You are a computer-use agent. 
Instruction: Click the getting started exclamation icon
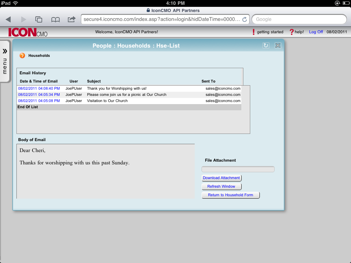[254, 32]
